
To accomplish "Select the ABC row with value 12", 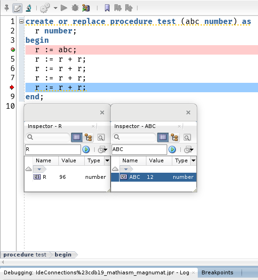I will tap(153, 177).
